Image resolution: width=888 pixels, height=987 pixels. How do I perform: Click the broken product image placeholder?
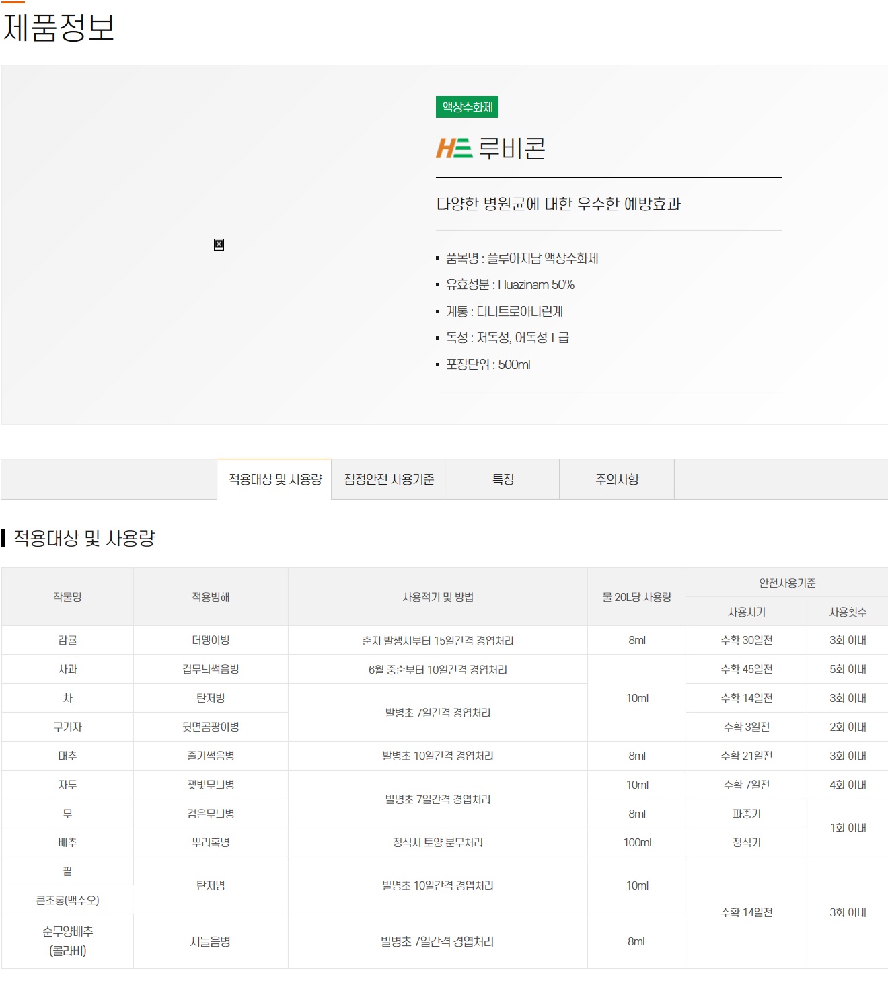(219, 244)
